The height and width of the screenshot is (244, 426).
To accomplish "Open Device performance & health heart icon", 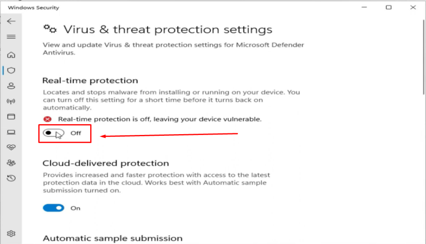I will tap(11, 147).
